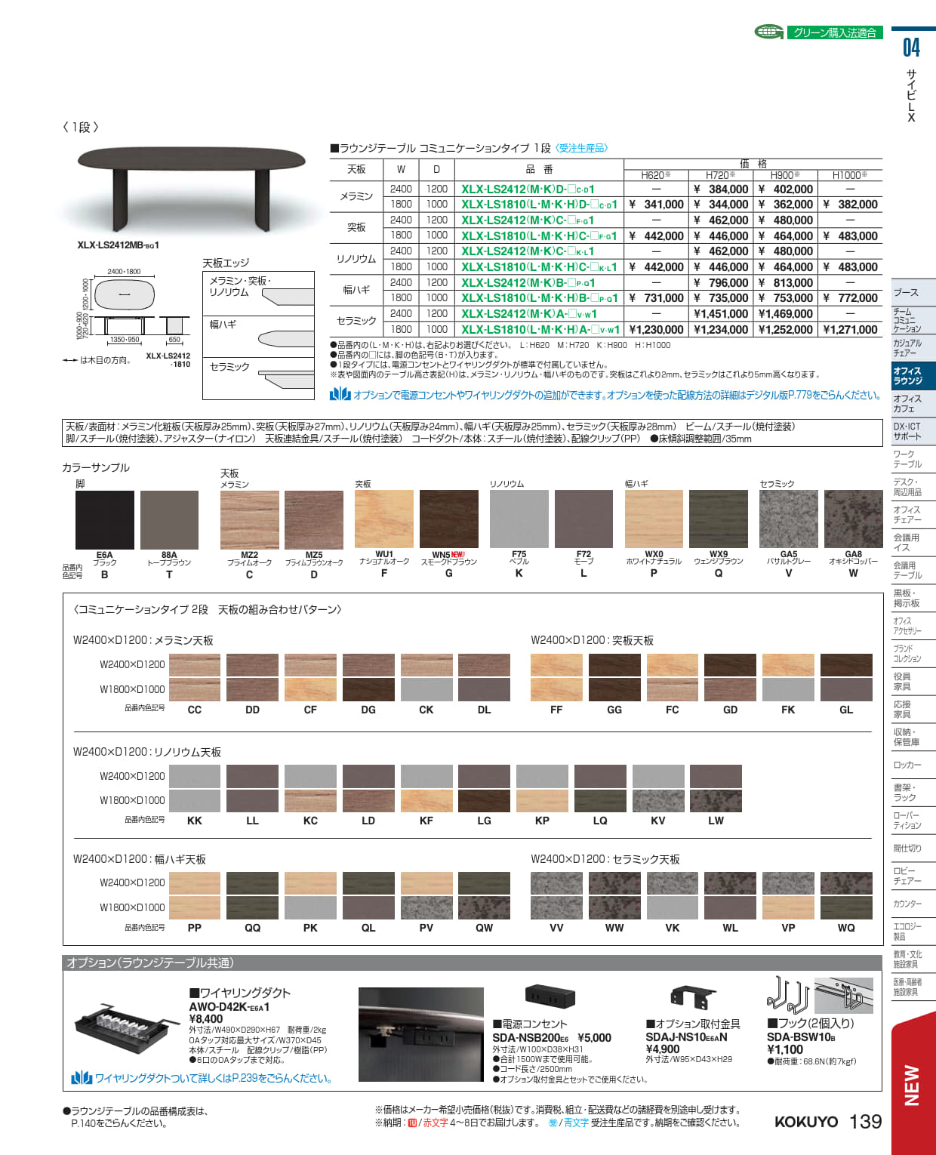Click product code XLX-LS2412(M·K)D melamine row
This screenshot has width=936, height=1155.
[x=528, y=189]
